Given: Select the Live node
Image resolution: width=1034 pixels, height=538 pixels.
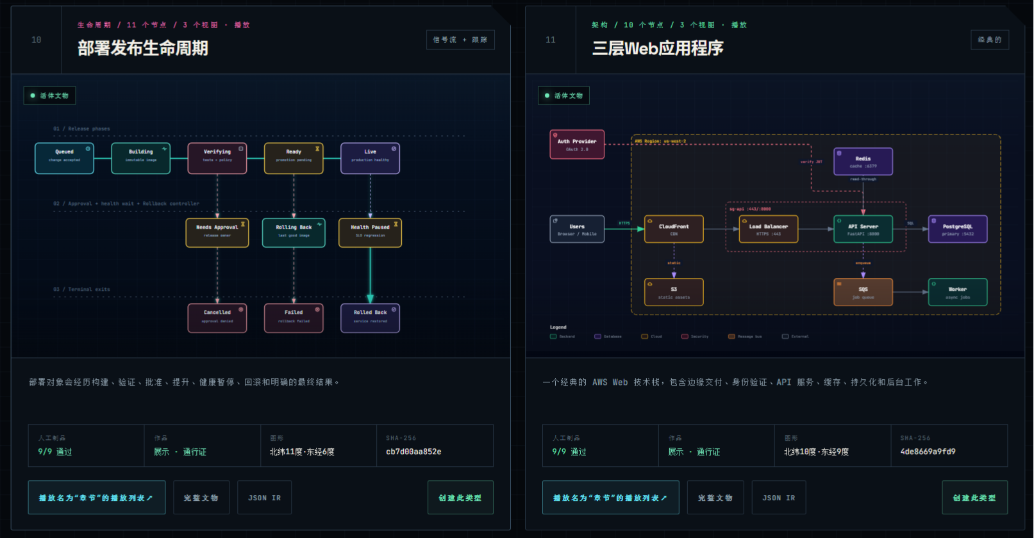Looking at the screenshot, I should pos(370,158).
